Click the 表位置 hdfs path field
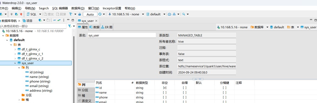The width and height of the screenshot is (317, 103). [206, 66]
